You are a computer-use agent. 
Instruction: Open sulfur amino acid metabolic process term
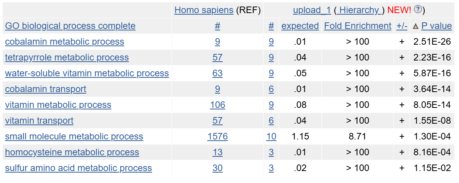click(x=79, y=168)
